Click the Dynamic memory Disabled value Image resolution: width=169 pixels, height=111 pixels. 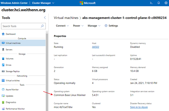coord(135,47)
